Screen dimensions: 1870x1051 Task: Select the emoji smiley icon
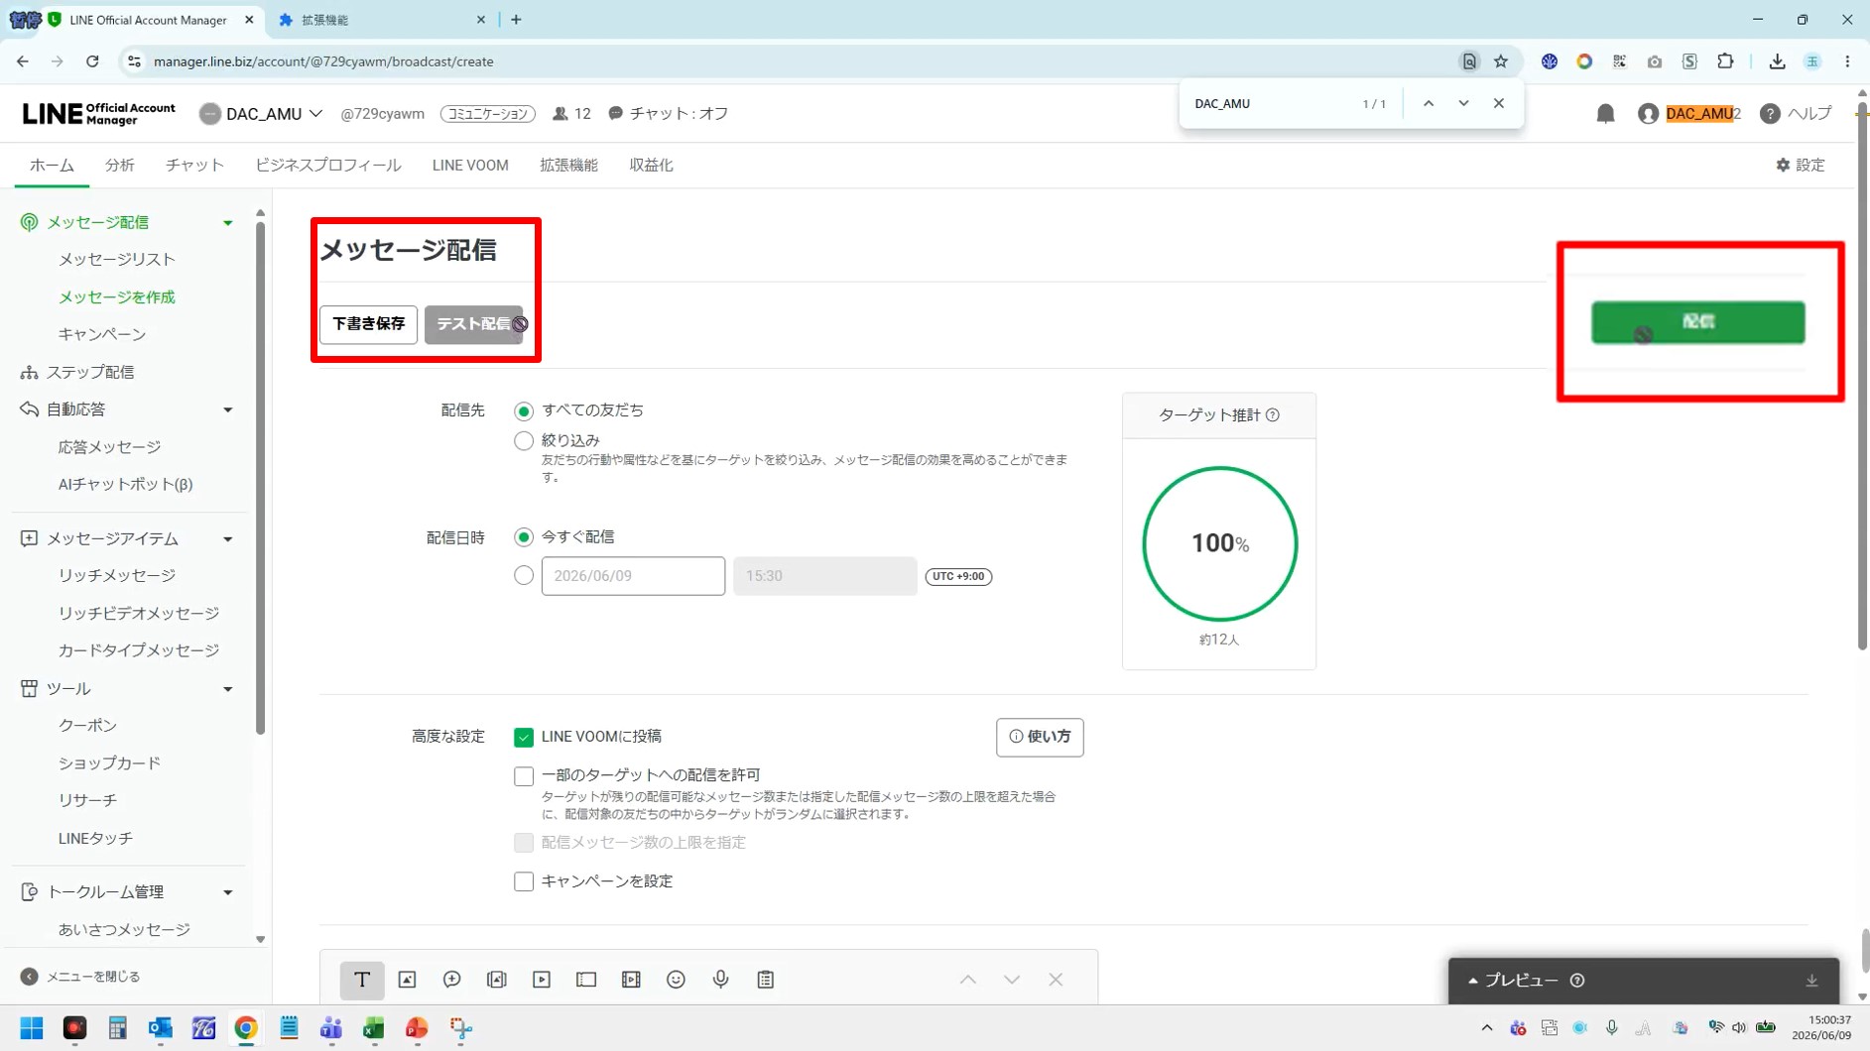(676, 980)
